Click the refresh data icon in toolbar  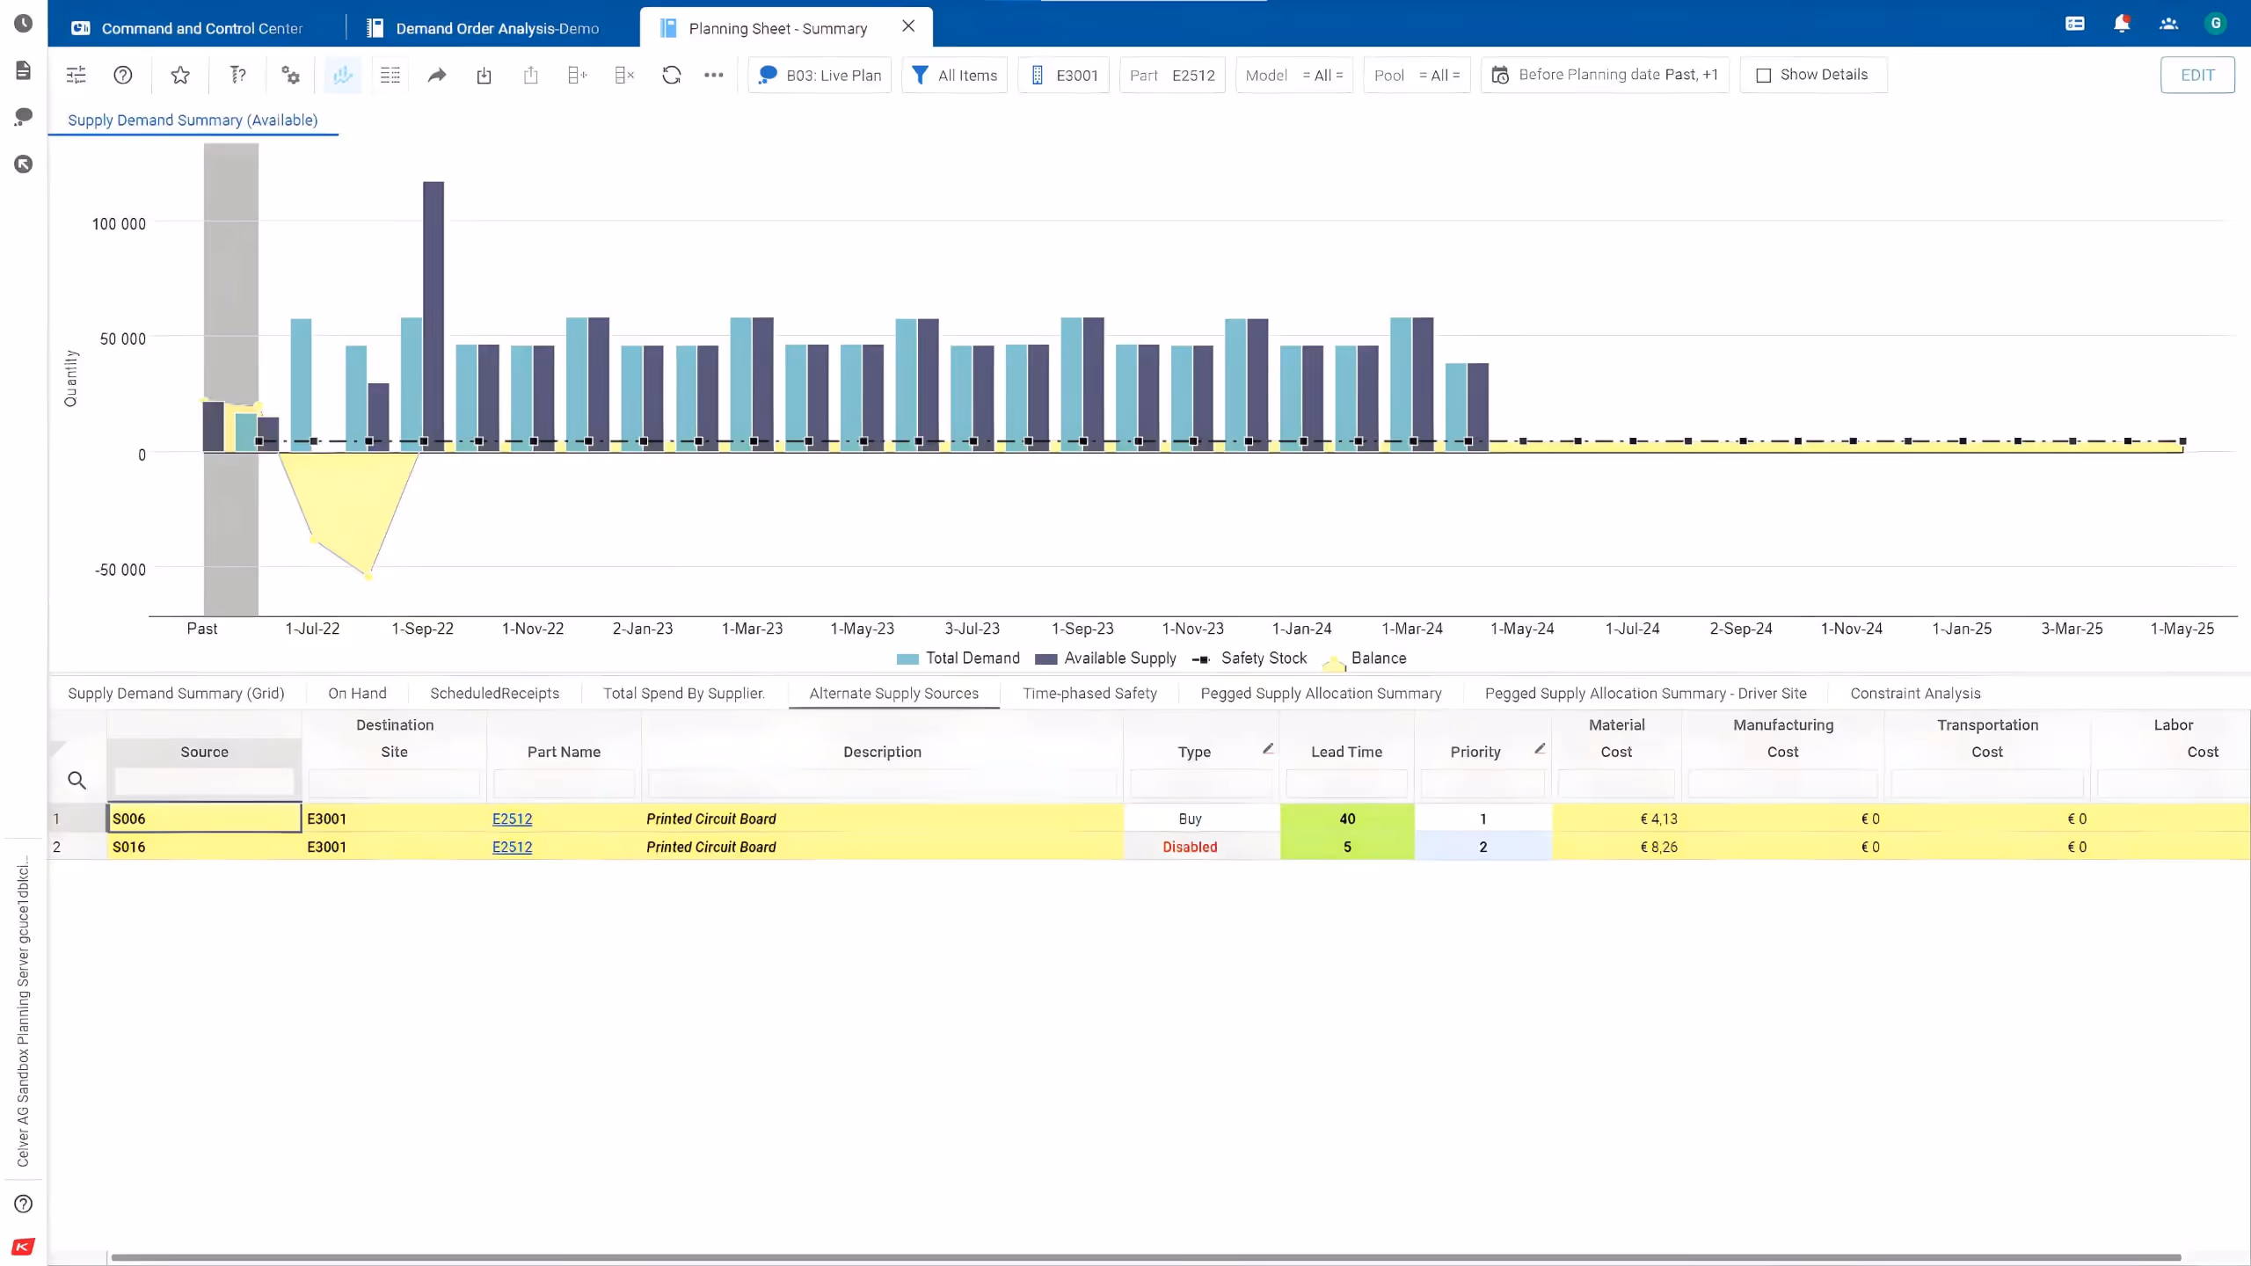pos(671,76)
